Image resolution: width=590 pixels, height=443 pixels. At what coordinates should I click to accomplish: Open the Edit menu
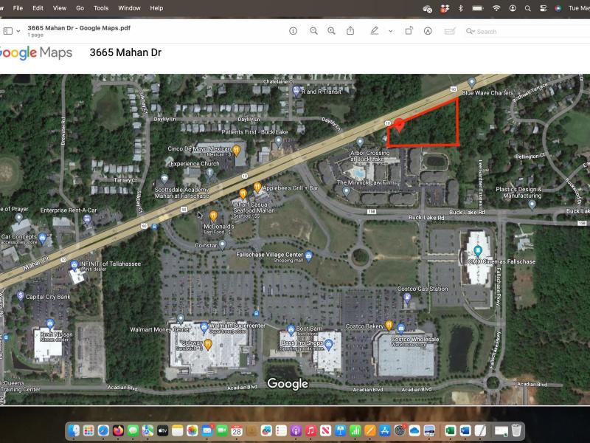point(38,8)
